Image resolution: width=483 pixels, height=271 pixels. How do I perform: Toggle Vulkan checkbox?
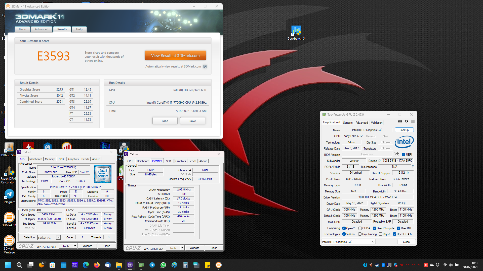pyautogui.click(x=344, y=234)
